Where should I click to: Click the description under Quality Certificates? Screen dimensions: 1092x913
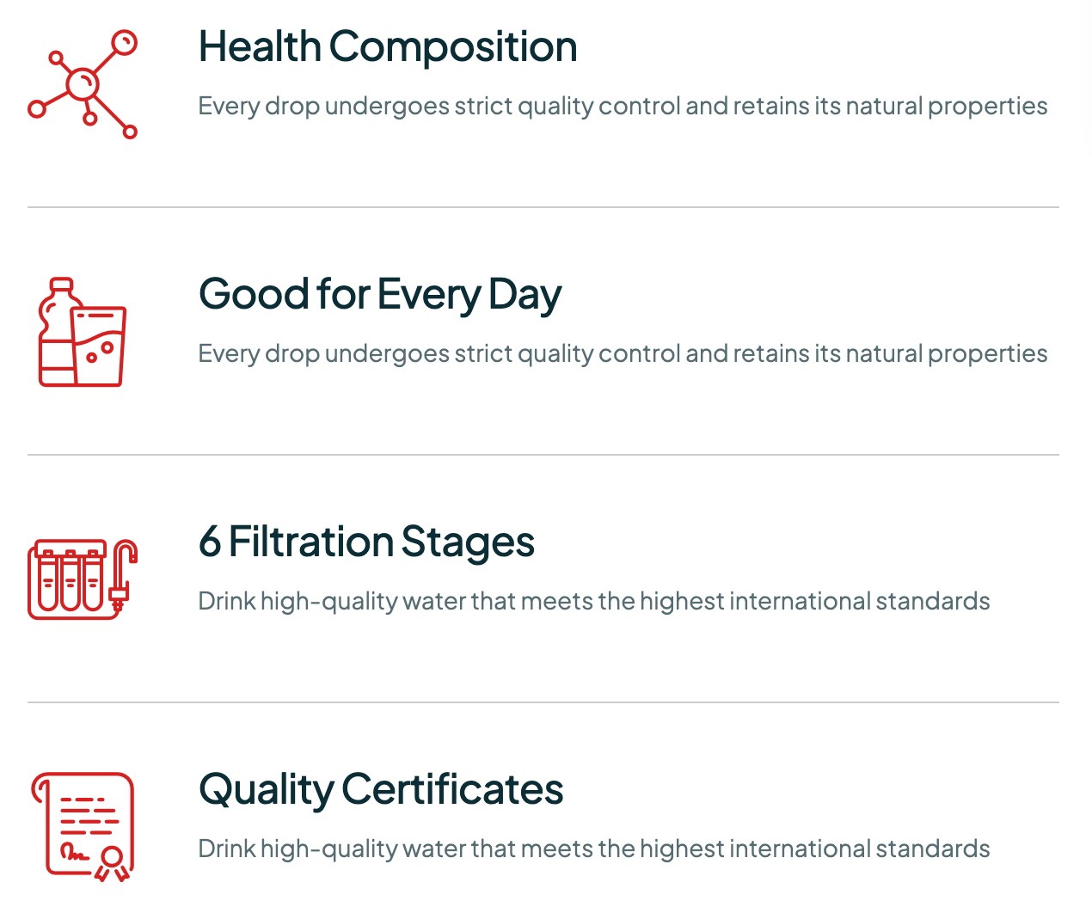(x=594, y=849)
